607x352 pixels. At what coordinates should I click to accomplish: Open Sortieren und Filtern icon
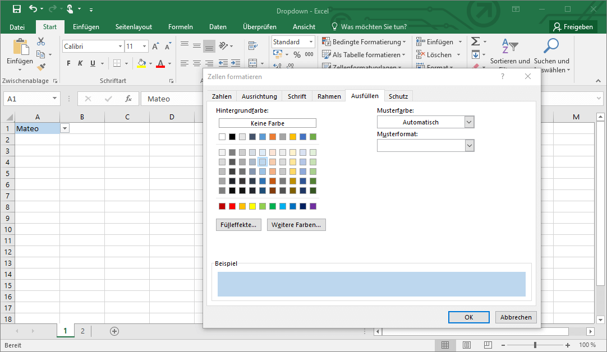coord(509,47)
